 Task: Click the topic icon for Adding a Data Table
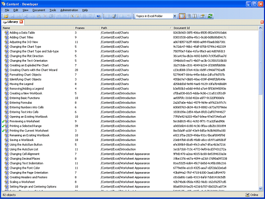point(7,33)
